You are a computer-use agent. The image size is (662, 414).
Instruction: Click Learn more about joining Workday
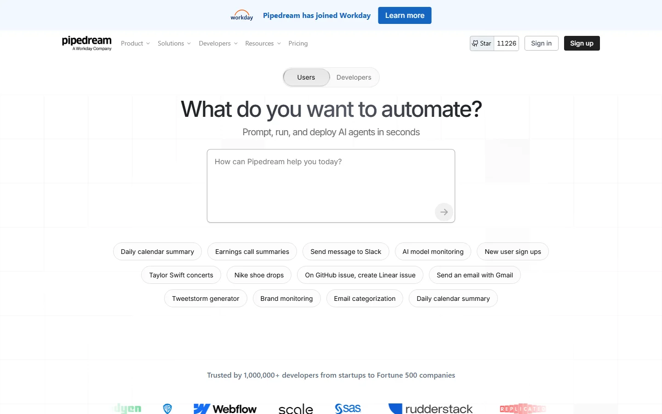[405, 15]
